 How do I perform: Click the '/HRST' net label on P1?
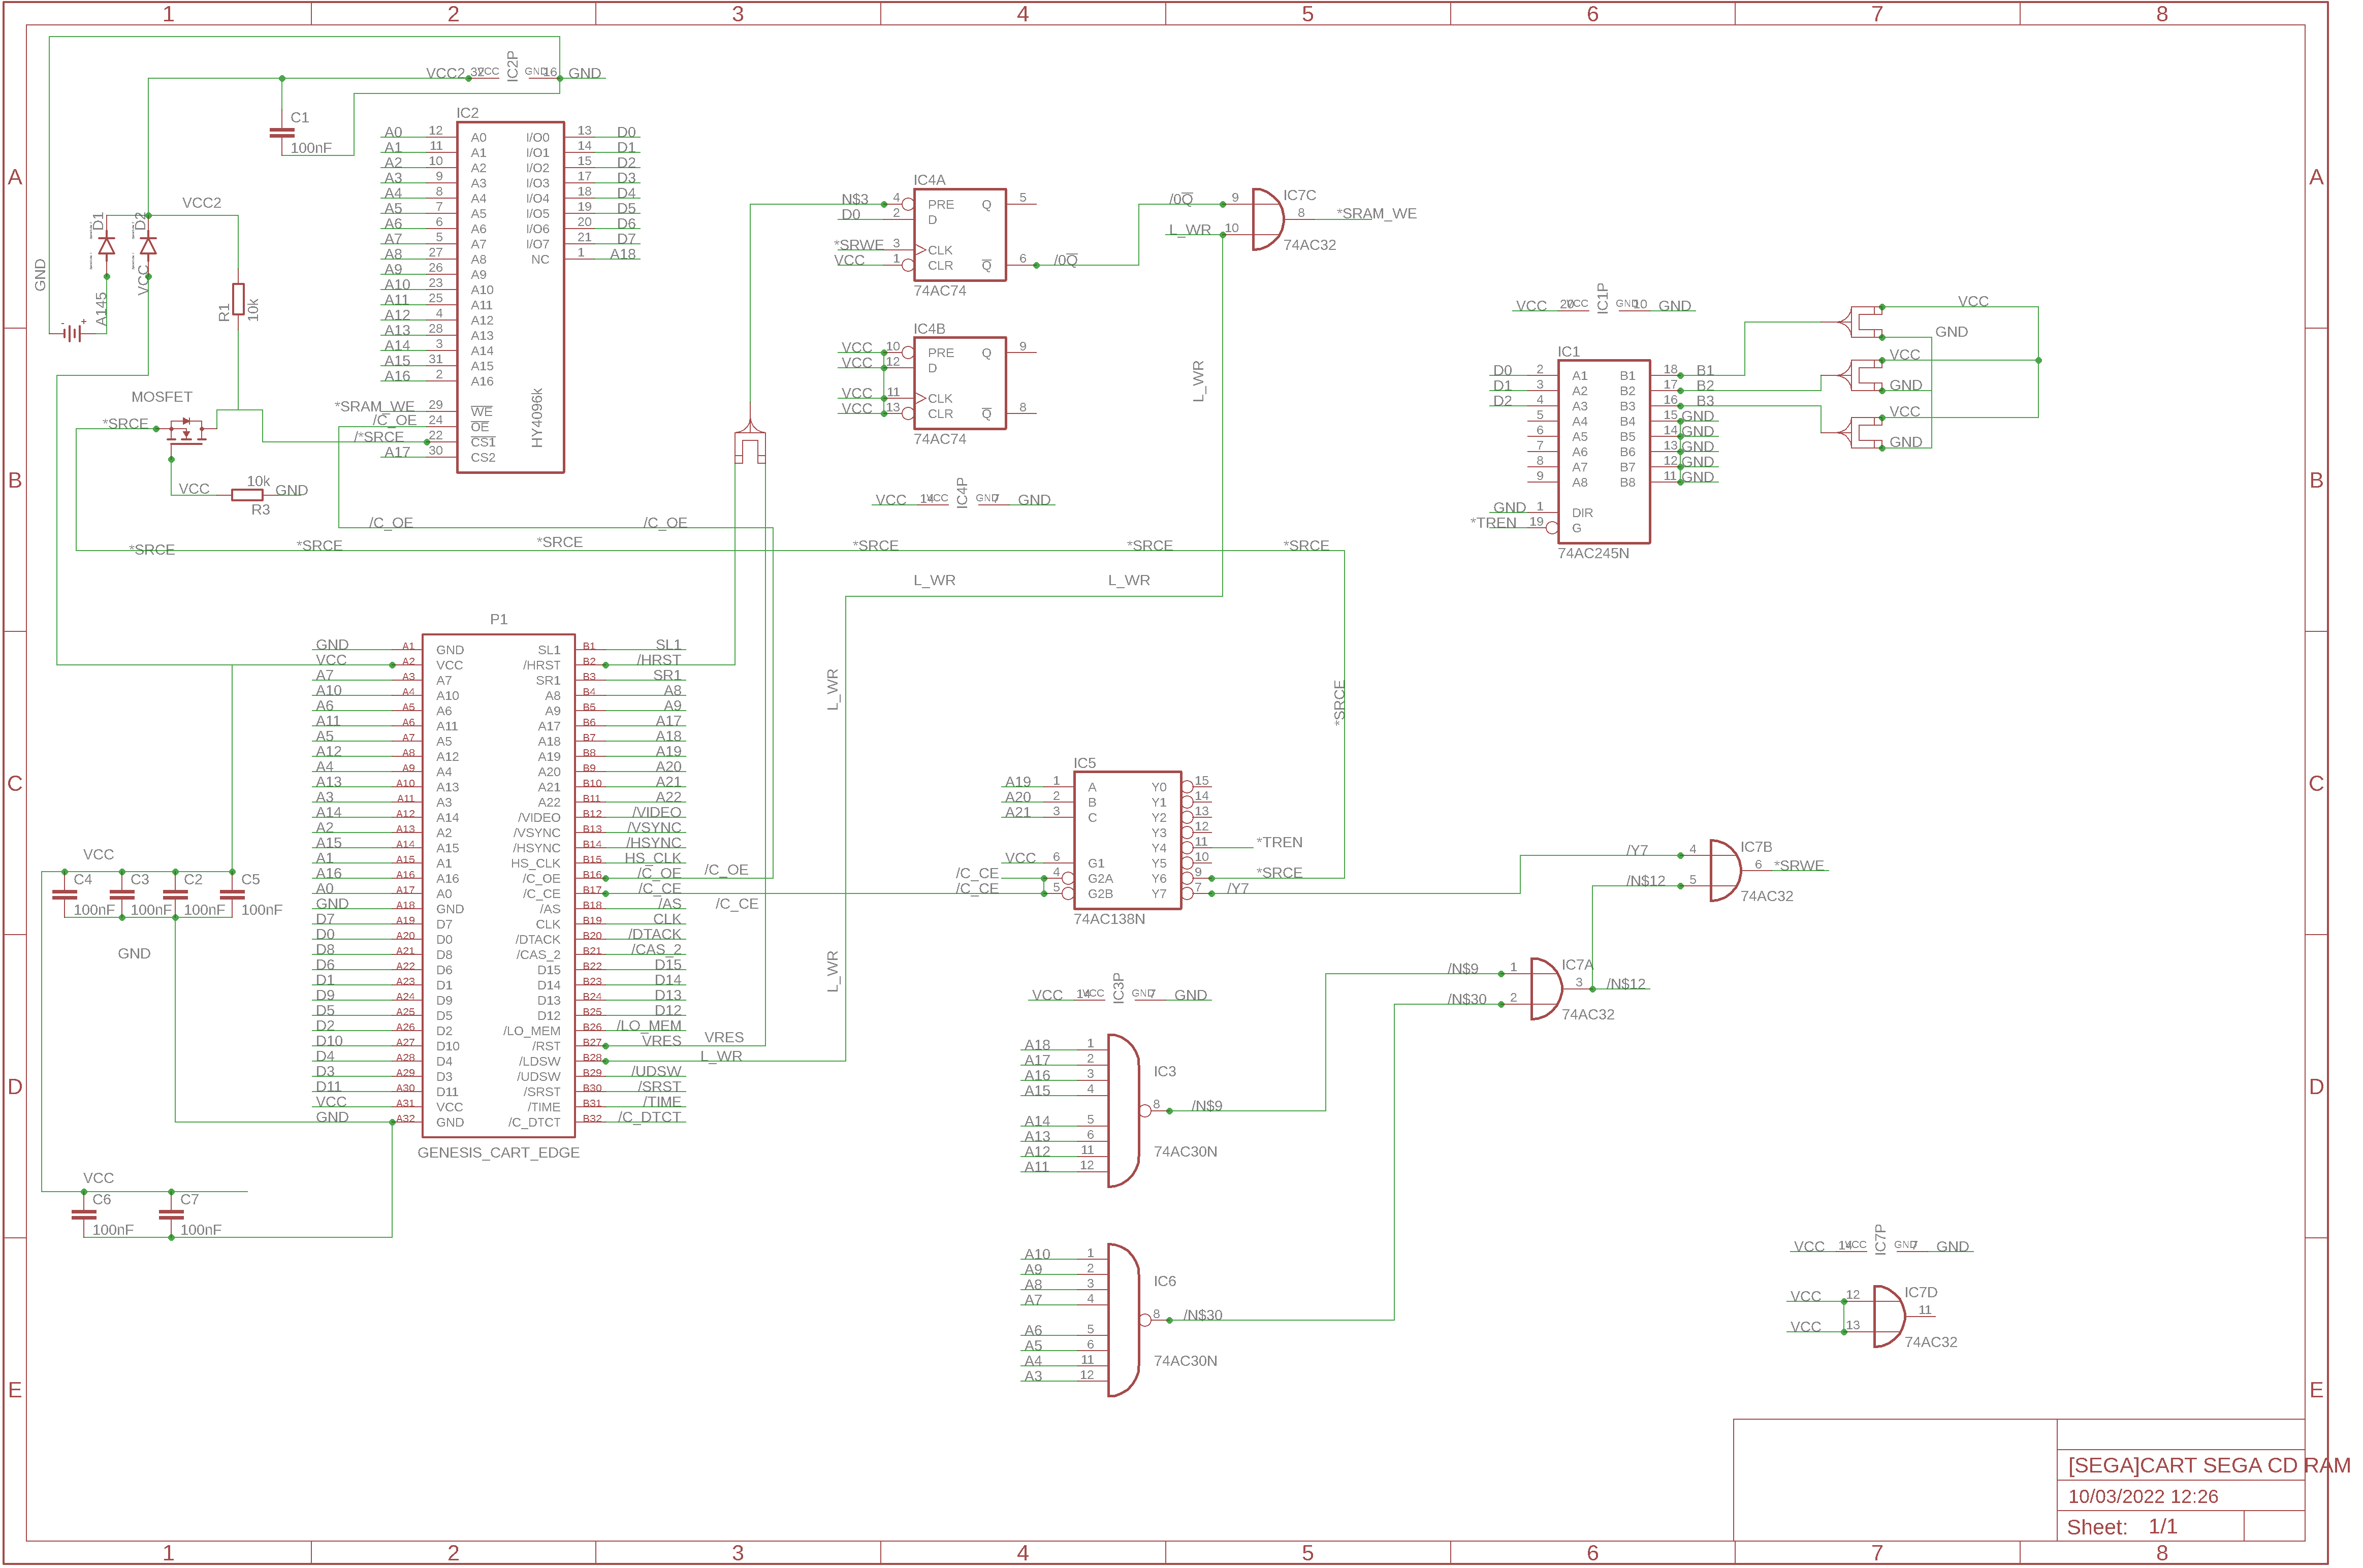[x=659, y=660]
